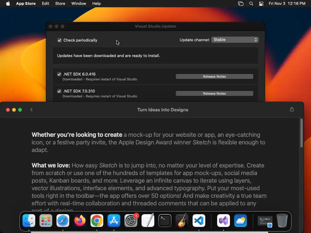Open TextEdit from the dock
Screen dimensions: 311x233
(148, 221)
